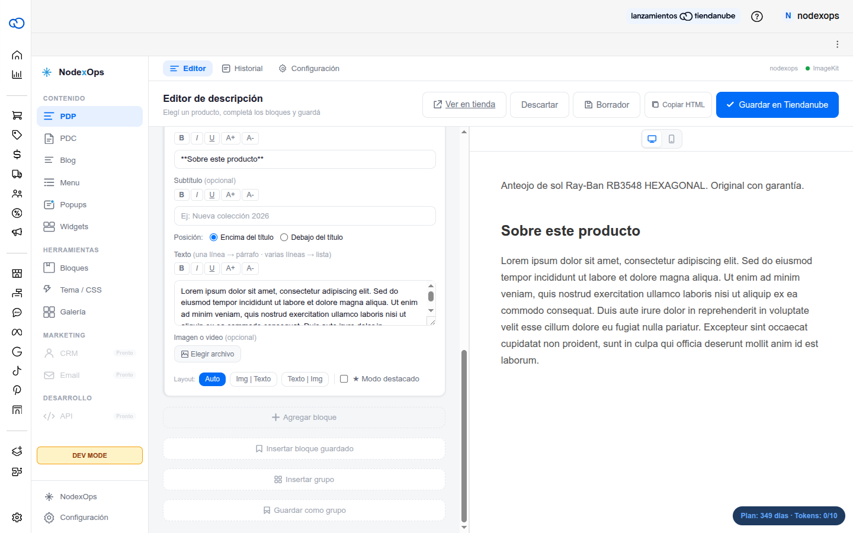This screenshot has height=533, width=853.
Task: Open the help question mark icon
Action: pos(756,17)
